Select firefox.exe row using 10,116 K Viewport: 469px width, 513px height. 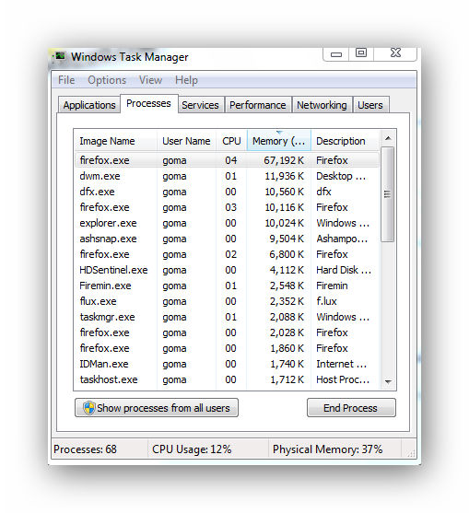click(227, 207)
